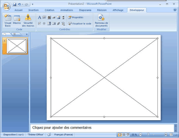Switch to the Insertion tab
The image size is (179, 138).
tap(33, 10)
